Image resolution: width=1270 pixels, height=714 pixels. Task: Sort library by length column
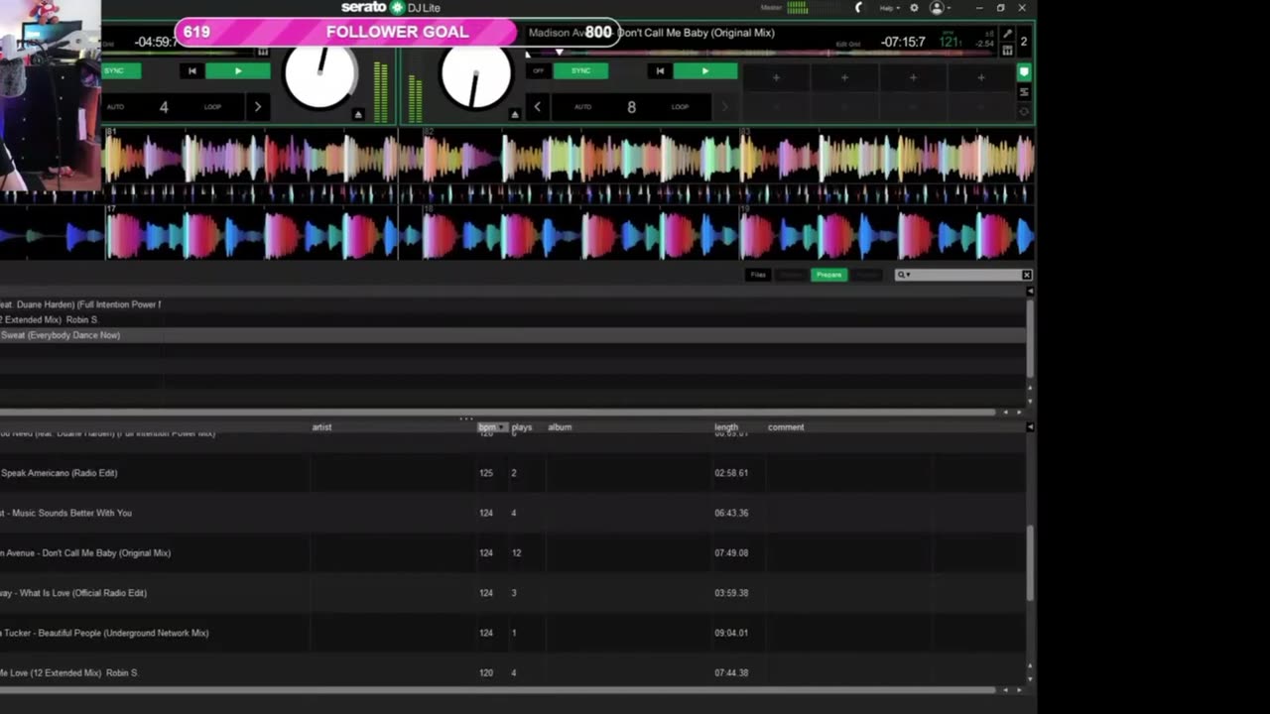point(726,427)
